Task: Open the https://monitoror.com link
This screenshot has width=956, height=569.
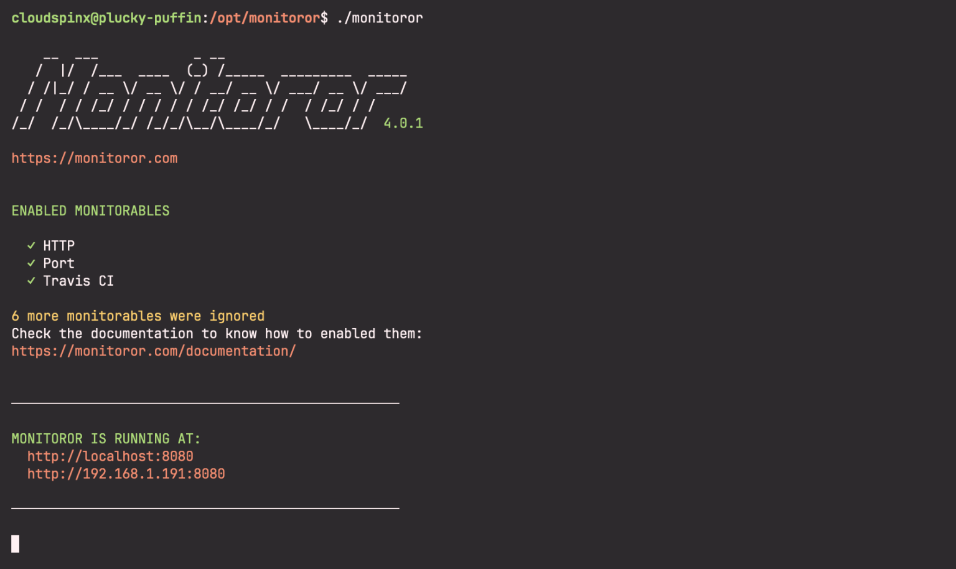Action: click(95, 158)
